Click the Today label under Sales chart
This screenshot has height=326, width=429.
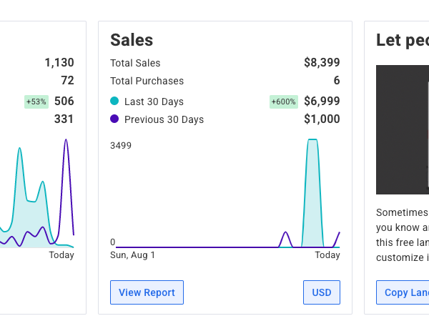[327, 255]
